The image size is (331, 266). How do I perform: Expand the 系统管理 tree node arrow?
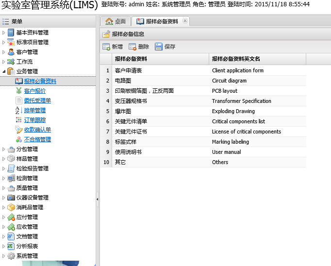[x=4, y=256]
